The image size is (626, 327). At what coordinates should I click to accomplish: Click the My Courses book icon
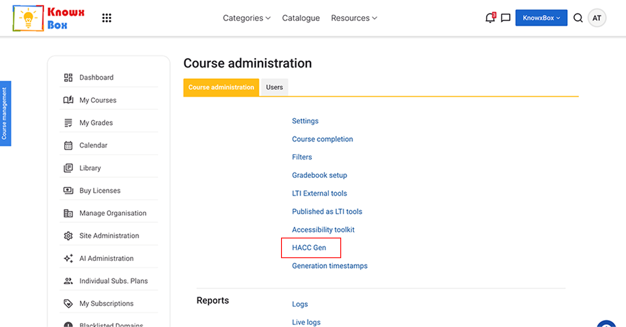tap(68, 100)
